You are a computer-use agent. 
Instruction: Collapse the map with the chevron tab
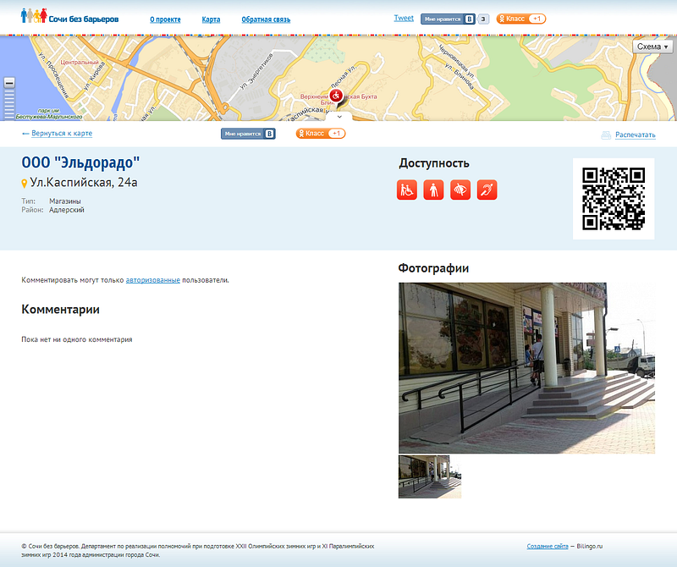[339, 117]
